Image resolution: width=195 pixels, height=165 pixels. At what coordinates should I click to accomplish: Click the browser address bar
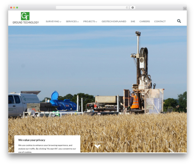92,7
